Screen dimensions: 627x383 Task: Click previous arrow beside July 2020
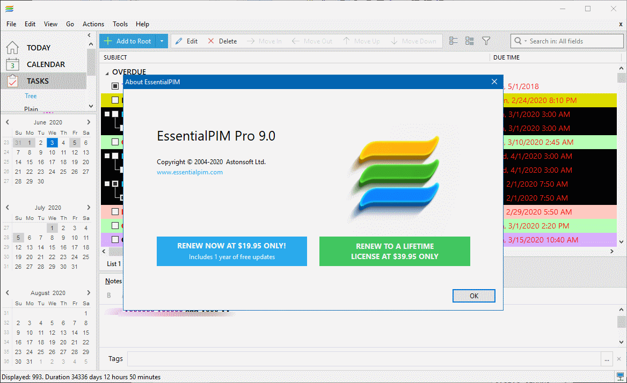[7, 207]
